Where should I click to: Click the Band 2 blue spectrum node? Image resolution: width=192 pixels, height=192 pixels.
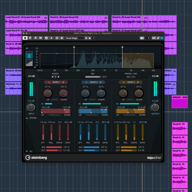point(98,53)
